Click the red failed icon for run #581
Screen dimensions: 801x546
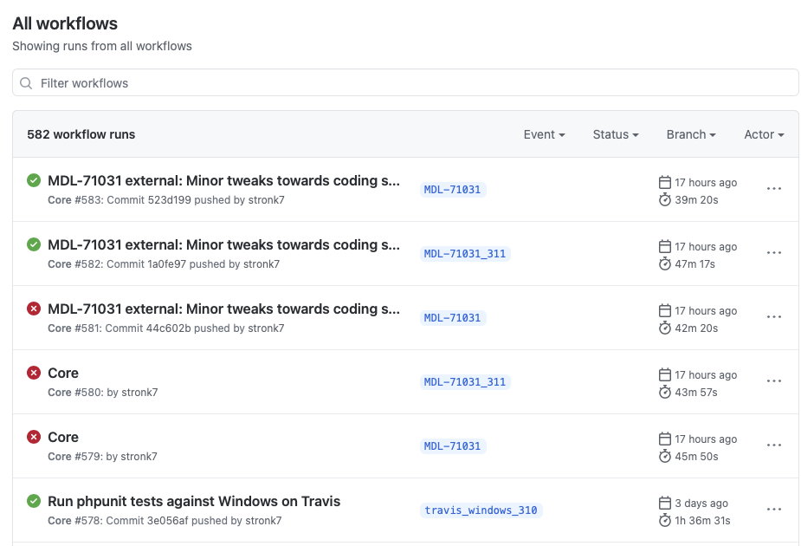(34, 309)
